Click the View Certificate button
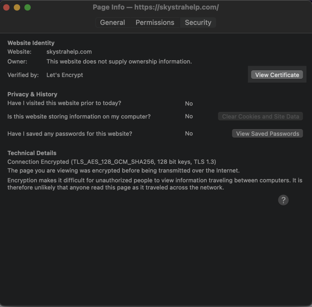Screen dimensions: 312x307 pos(277,75)
